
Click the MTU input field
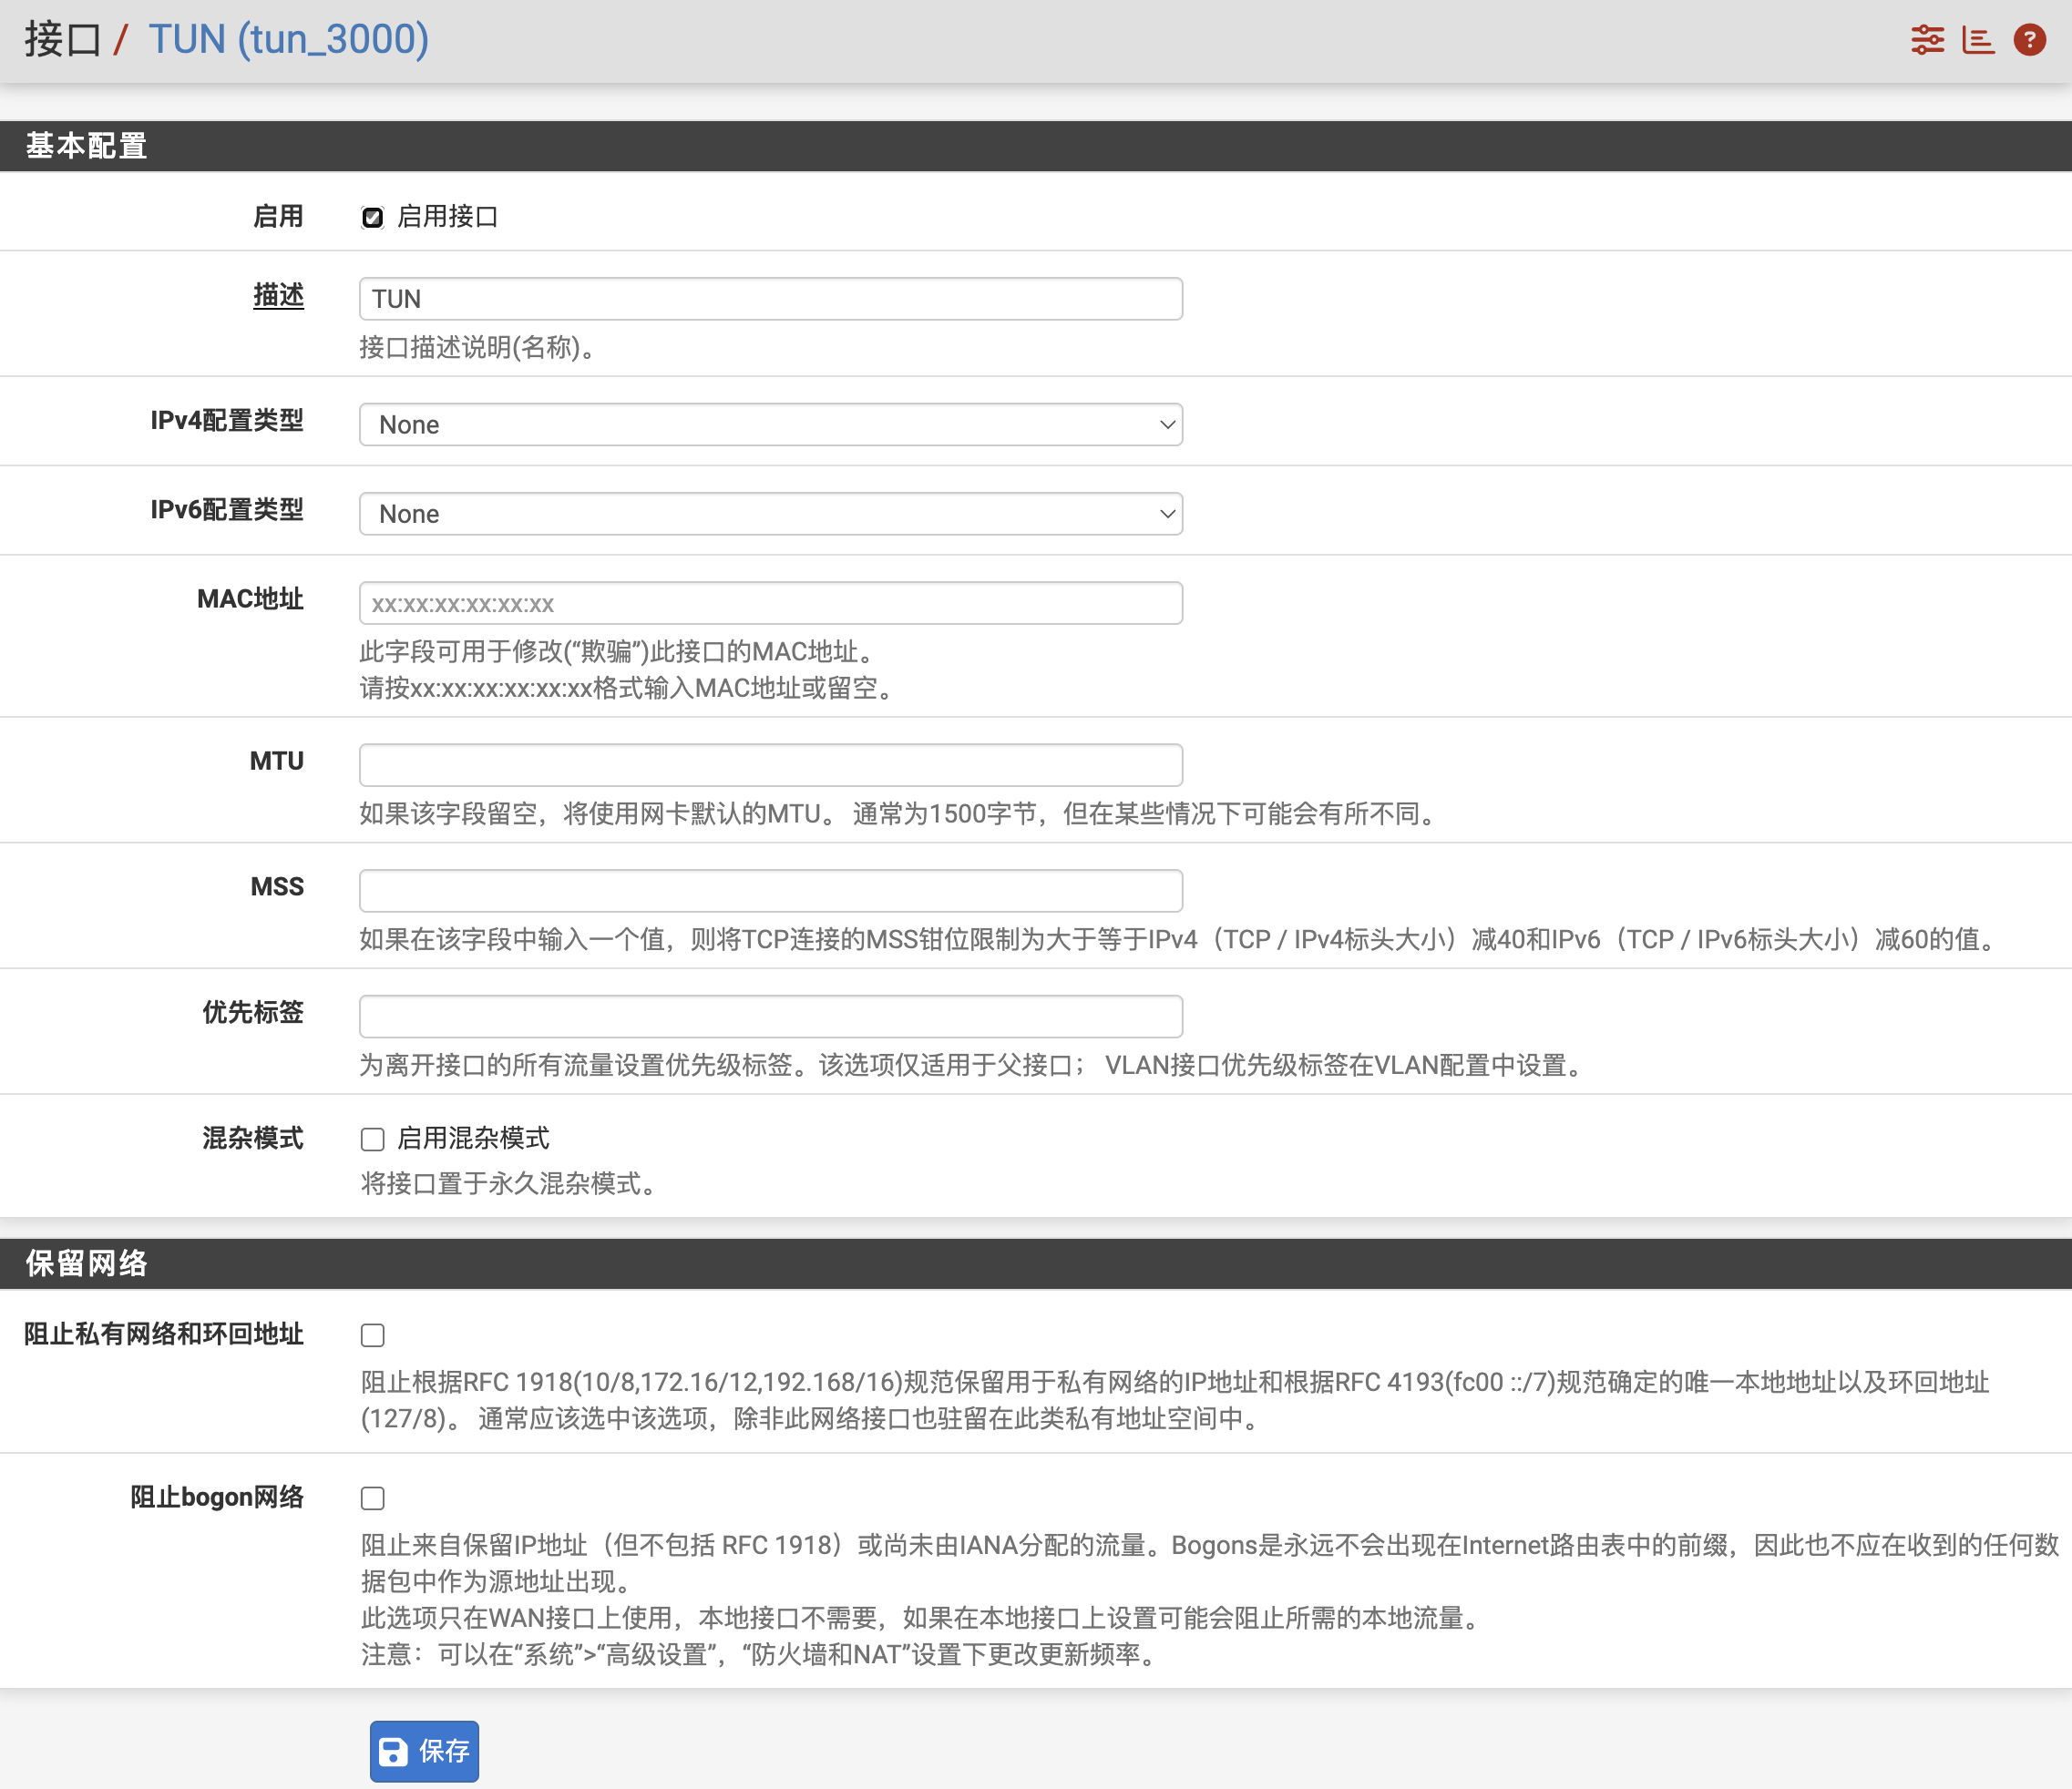point(770,765)
